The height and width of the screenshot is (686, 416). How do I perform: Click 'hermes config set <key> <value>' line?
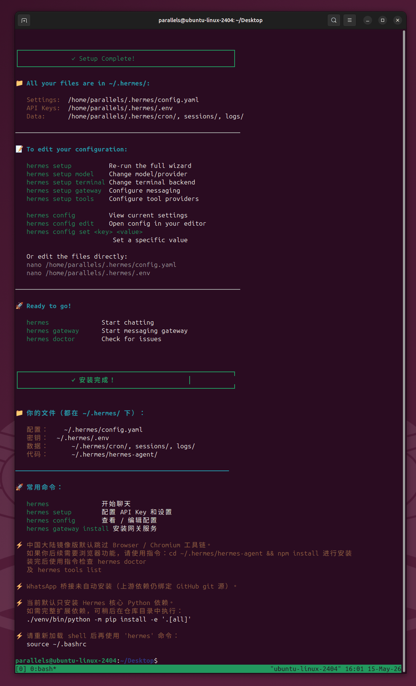click(84, 232)
